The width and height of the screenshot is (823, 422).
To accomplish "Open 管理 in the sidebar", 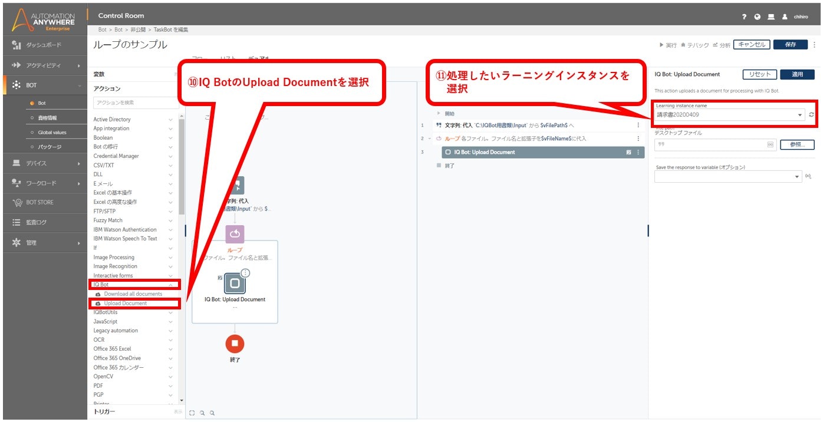I will [x=44, y=242].
